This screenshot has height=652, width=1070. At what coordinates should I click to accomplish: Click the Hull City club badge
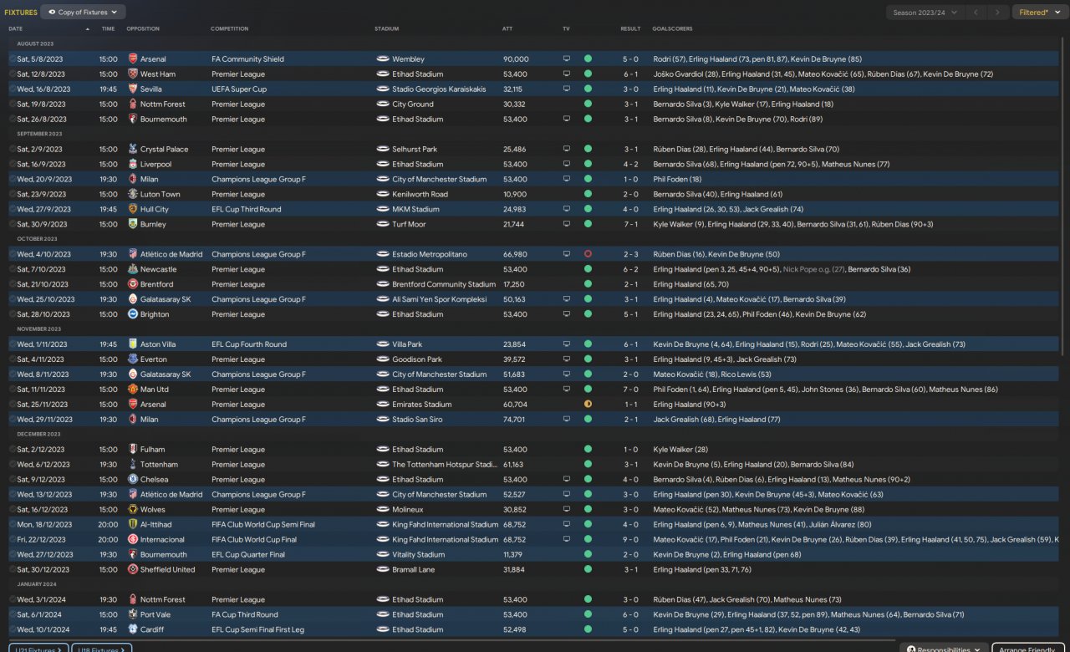pos(133,210)
